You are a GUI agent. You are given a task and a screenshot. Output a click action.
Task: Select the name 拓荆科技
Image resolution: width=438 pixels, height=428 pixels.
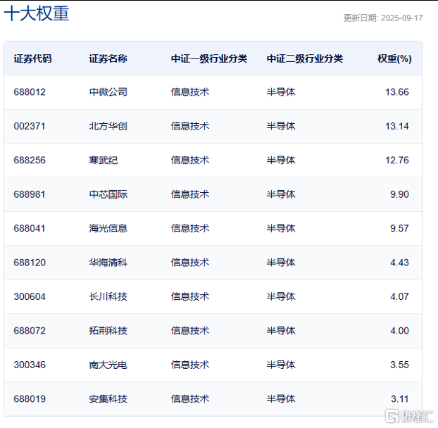pyautogui.click(x=108, y=331)
